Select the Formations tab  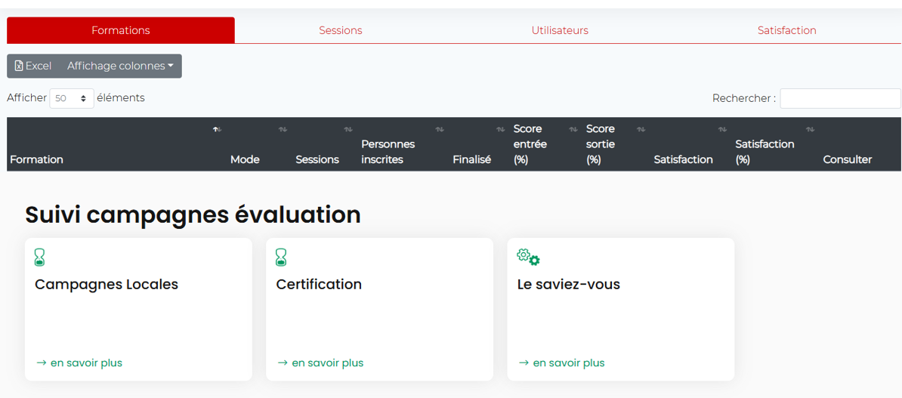[x=121, y=31]
